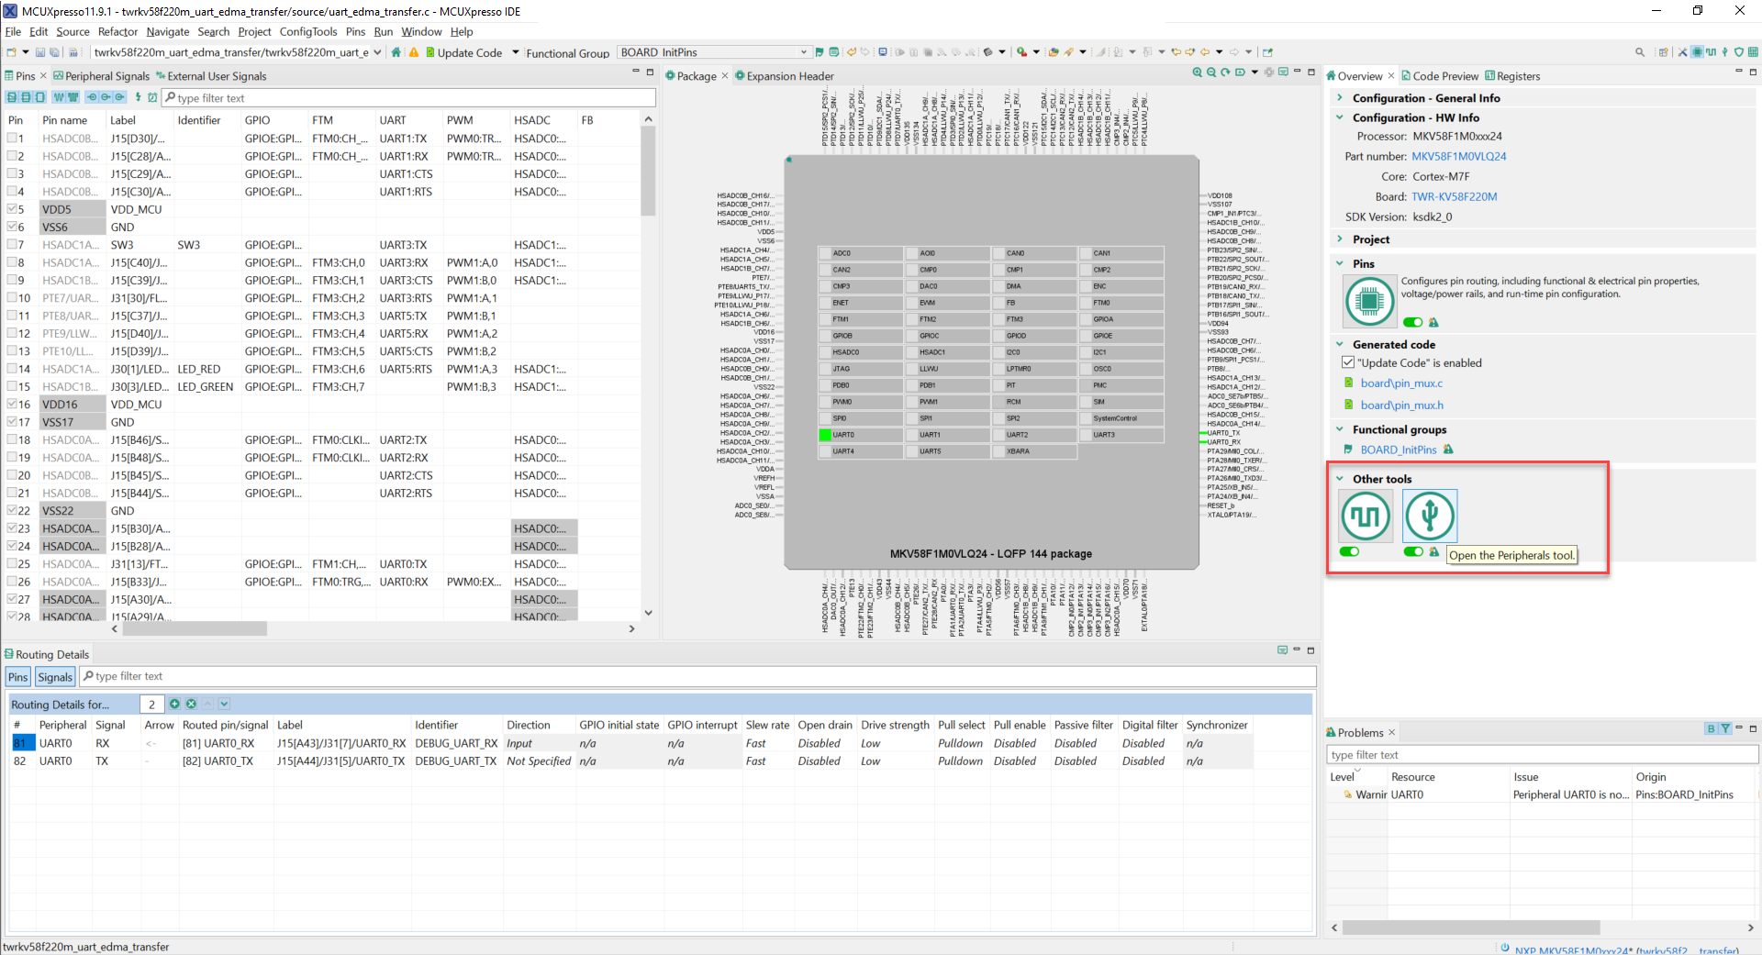Check the box for pin 15 LED_GREEN row
1762x955 pixels.
(x=13, y=386)
